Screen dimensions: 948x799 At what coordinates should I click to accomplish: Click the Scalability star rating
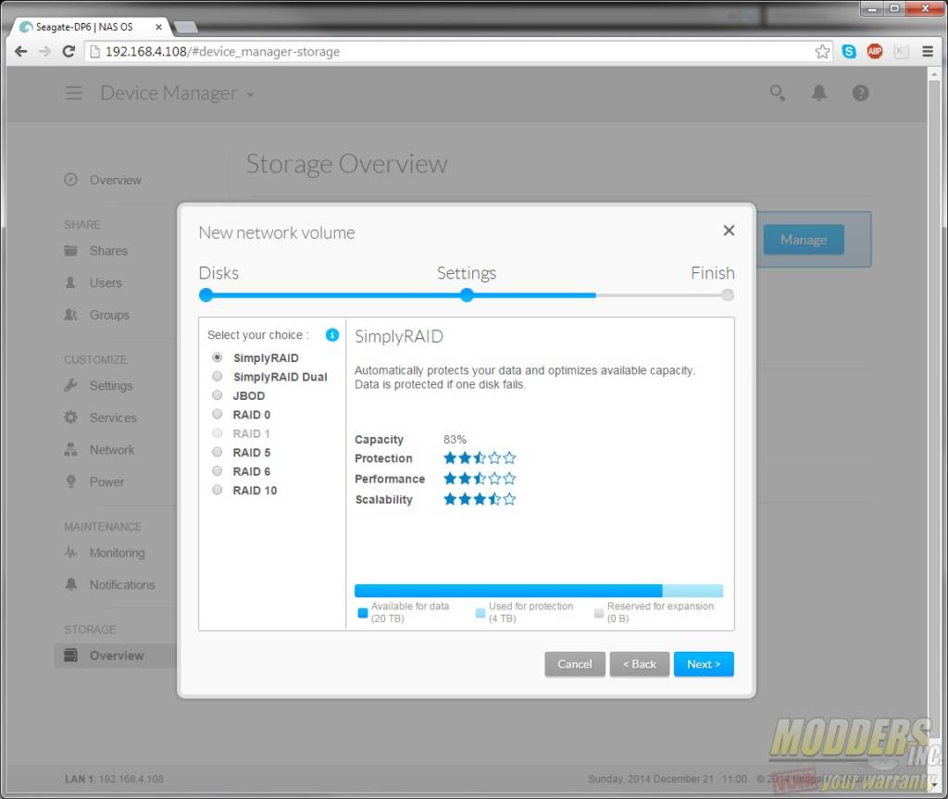pos(480,499)
